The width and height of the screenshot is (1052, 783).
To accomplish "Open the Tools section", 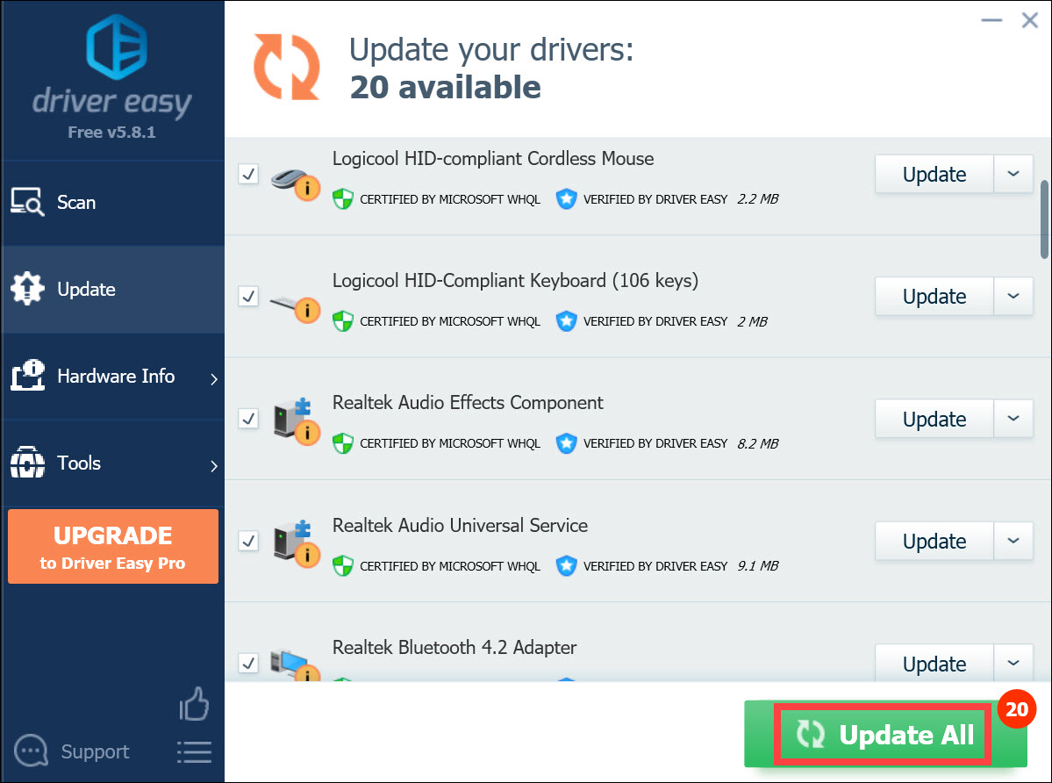I will point(112,463).
